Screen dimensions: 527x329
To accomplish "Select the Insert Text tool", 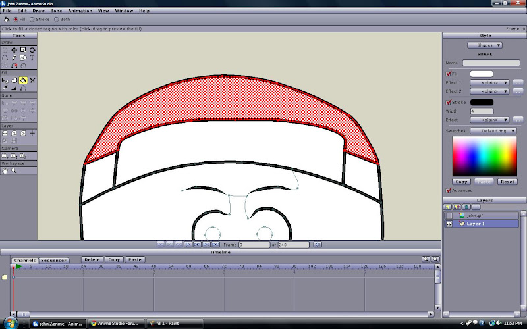I will [32, 58].
